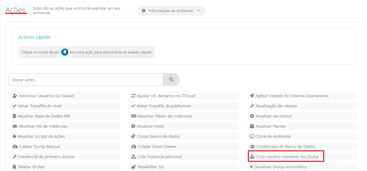The width and height of the screenshot is (367, 171).
Task: Select Desabilitar SSL action
Action: click(x=184, y=167)
